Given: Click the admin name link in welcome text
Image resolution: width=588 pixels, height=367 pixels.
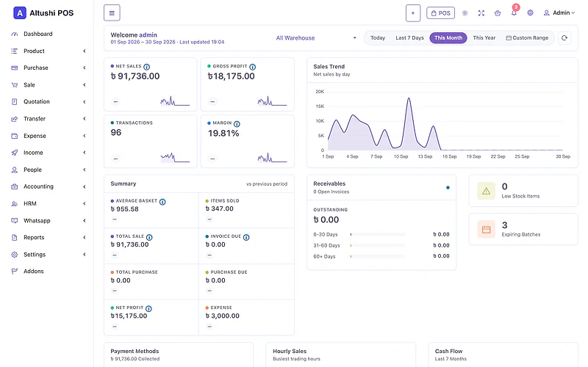Looking at the screenshot, I should tap(148, 34).
